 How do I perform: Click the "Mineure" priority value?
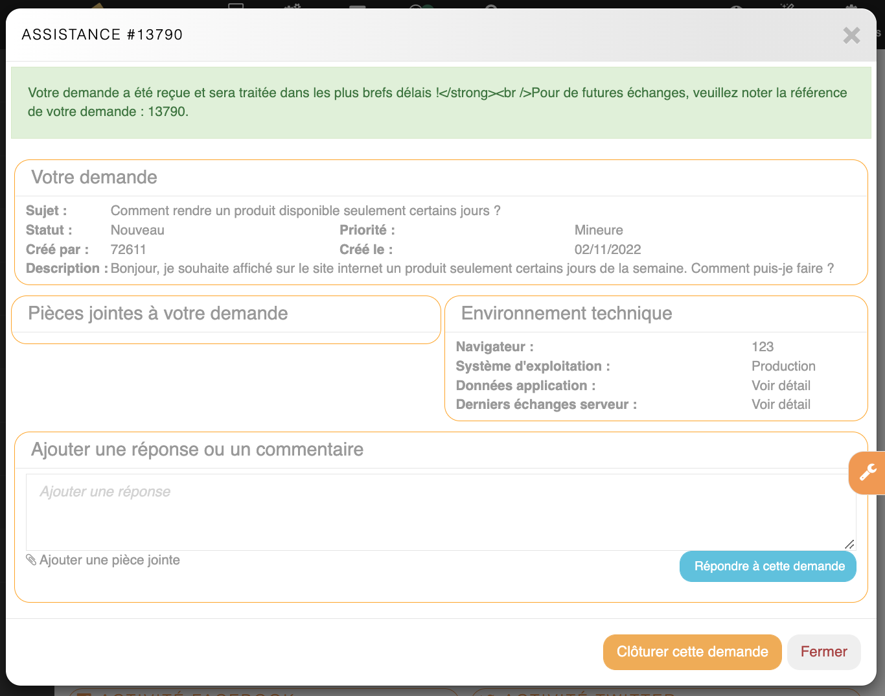tap(599, 230)
